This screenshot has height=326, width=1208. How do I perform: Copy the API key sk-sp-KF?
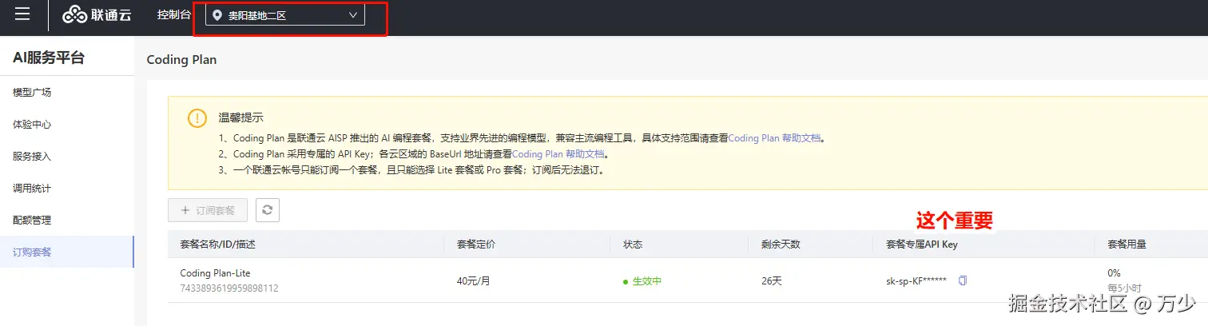coord(963,280)
